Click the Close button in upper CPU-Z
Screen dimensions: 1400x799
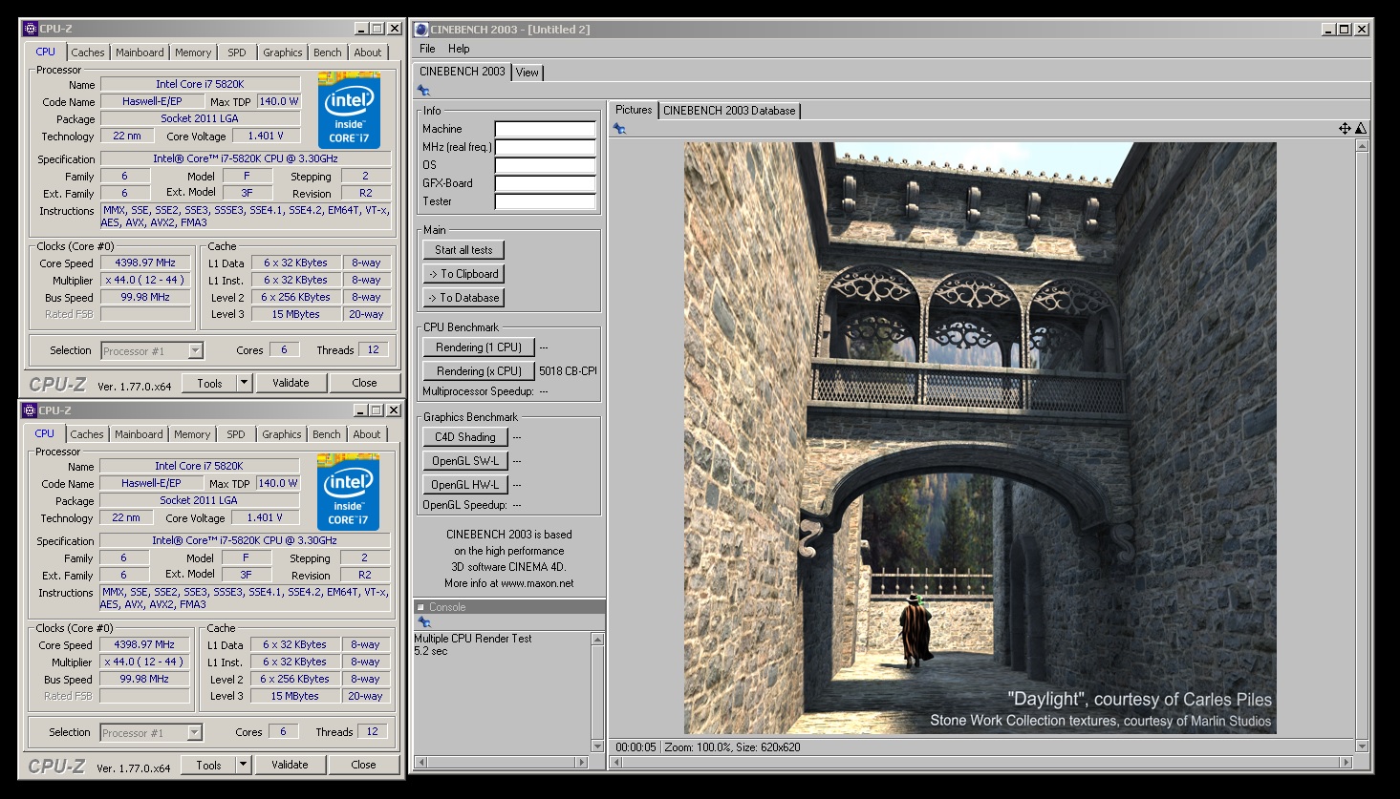[x=364, y=383]
